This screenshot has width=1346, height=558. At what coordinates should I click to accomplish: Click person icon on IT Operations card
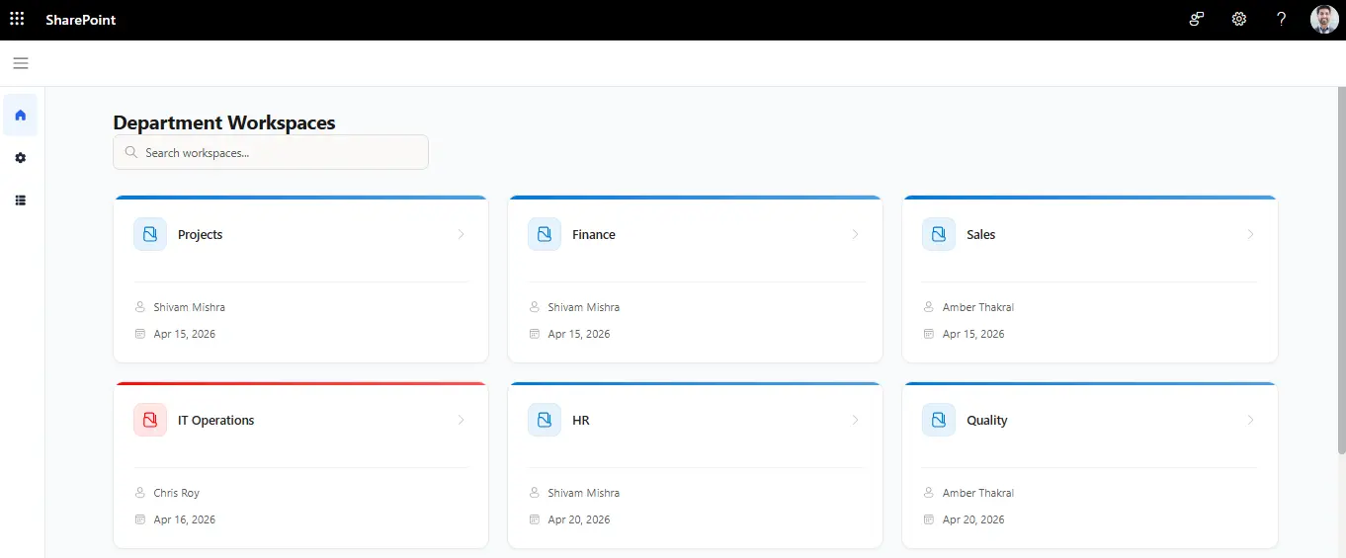coord(139,493)
